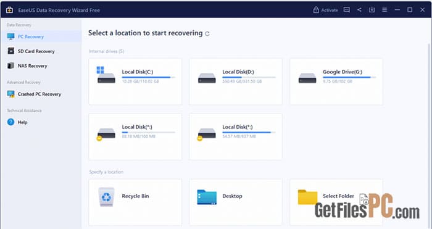This screenshot has width=432, height=229.
Task: Select Local Disk(D:) drive card
Action: pyautogui.click(x=236, y=81)
